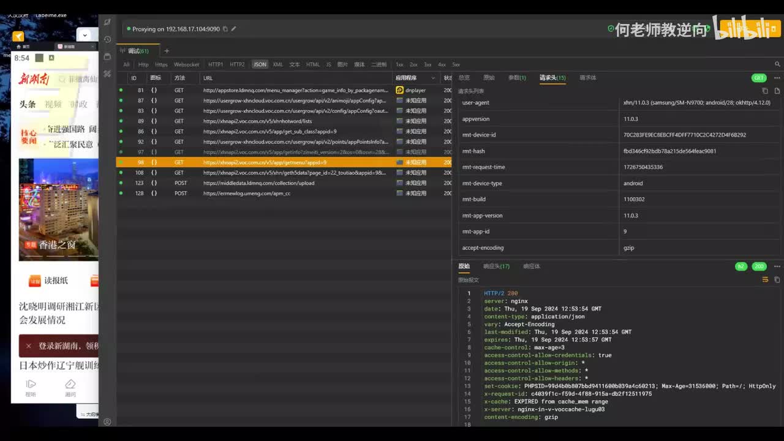Select request row 81 appstore.ldmnq.com
The image size is (784, 441).
pyautogui.click(x=284, y=90)
